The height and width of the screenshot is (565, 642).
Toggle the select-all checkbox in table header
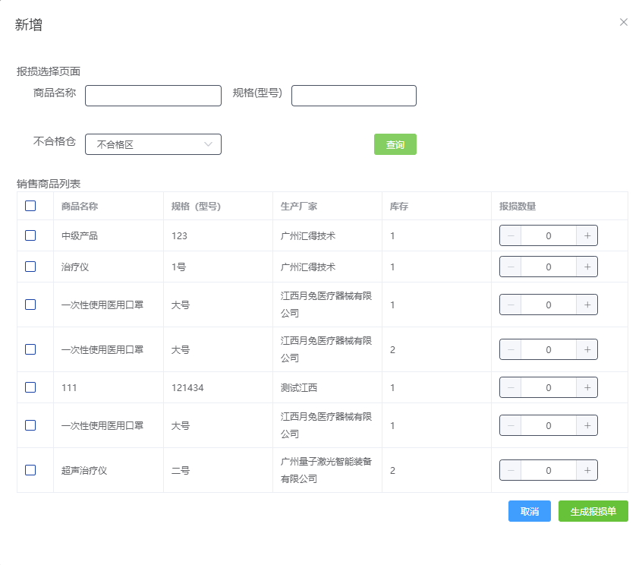[30, 206]
